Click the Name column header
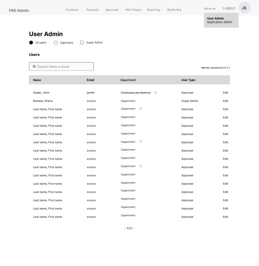The height and width of the screenshot is (266, 259). coord(37,80)
